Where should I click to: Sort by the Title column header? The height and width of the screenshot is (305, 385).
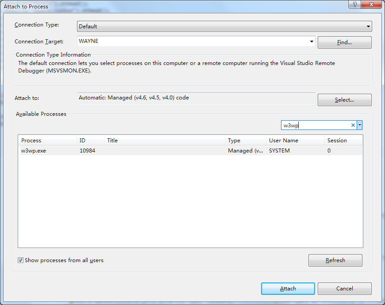tap(165, 141)
